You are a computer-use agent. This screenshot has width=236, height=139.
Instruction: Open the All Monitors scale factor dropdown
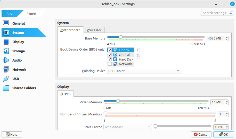(128, 127)
